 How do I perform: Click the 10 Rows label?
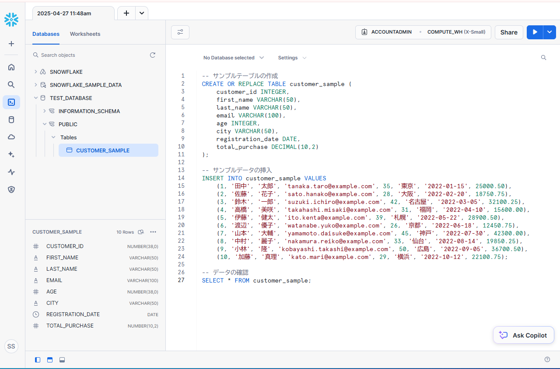point(125,232)
